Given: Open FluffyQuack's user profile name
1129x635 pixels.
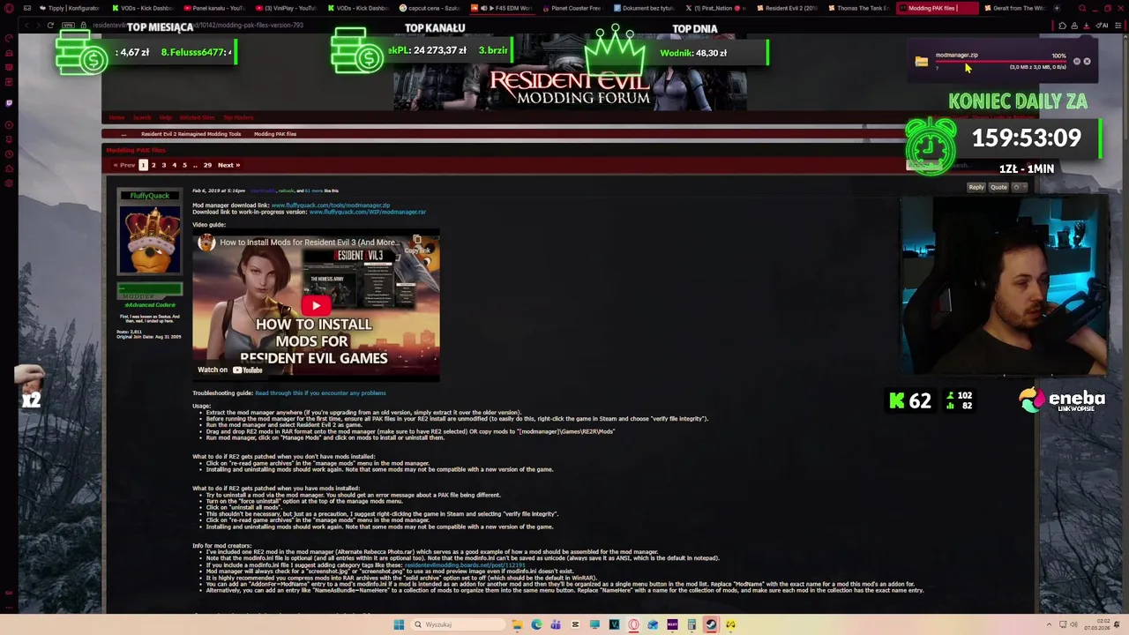Looking at the screenshot, I should pyautogui.click(x=149, y=196).
